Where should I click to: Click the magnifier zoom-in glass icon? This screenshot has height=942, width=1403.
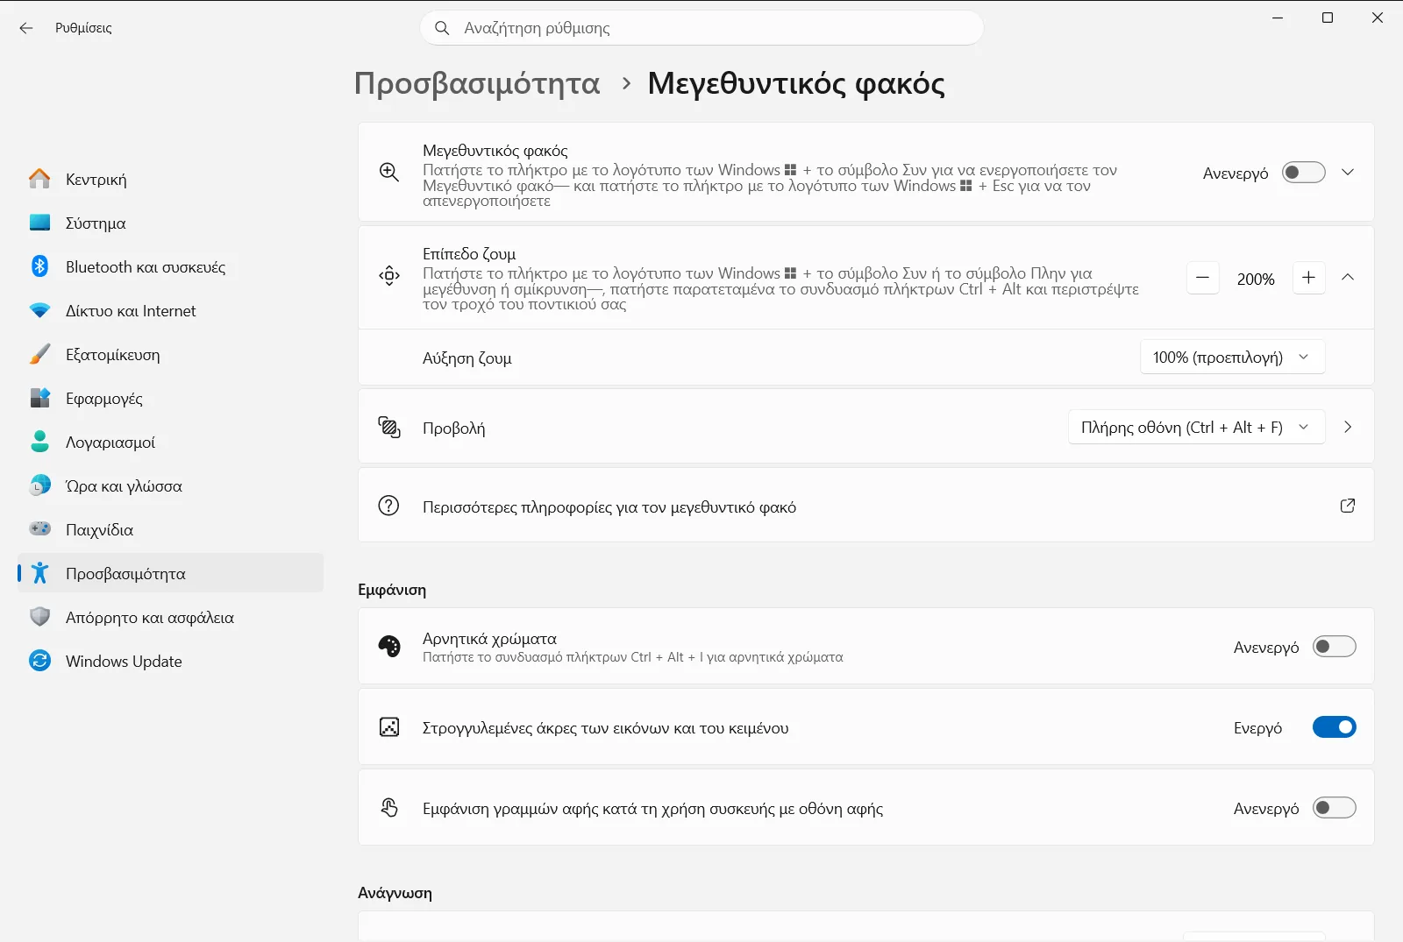coord(389,172)
